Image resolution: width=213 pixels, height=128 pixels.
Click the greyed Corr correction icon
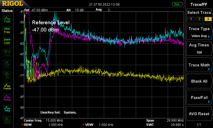[x=7, y=53]
